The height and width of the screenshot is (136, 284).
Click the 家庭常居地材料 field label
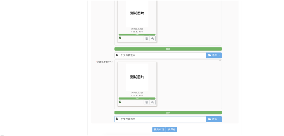click(x=104, y=62)
